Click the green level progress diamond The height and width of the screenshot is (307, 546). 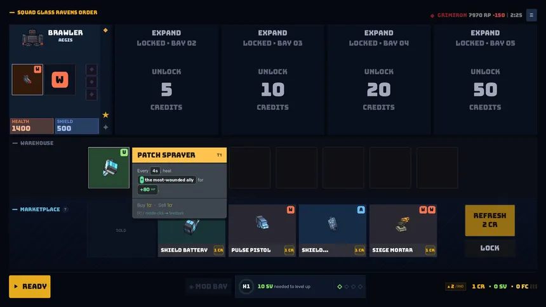[x=340, y=287]
